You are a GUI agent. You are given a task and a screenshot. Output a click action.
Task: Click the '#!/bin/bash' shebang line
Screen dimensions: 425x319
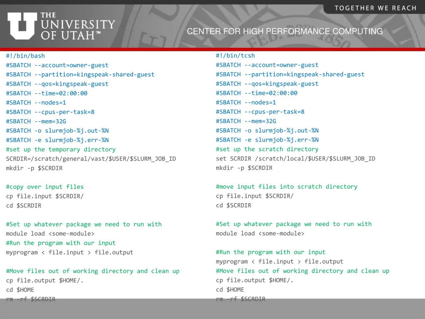[x=25, y=56]
